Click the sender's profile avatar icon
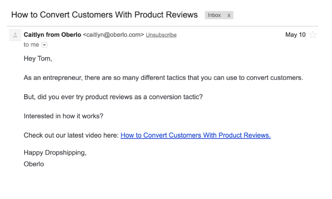332x199 pixels. point(15,35)
